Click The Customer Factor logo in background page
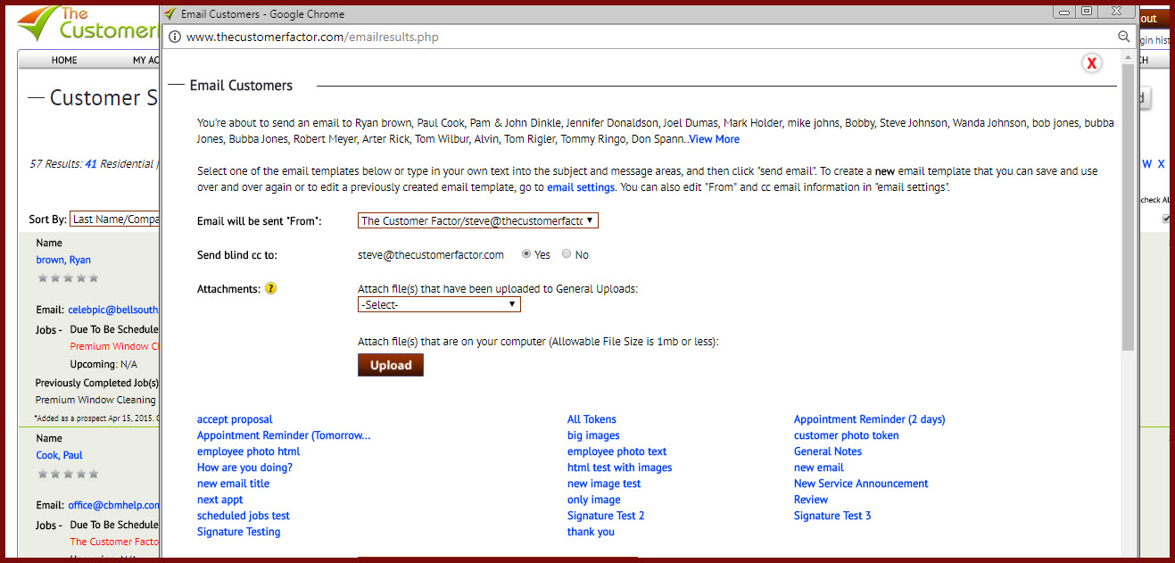1175x563 pixels. point(88,25)
